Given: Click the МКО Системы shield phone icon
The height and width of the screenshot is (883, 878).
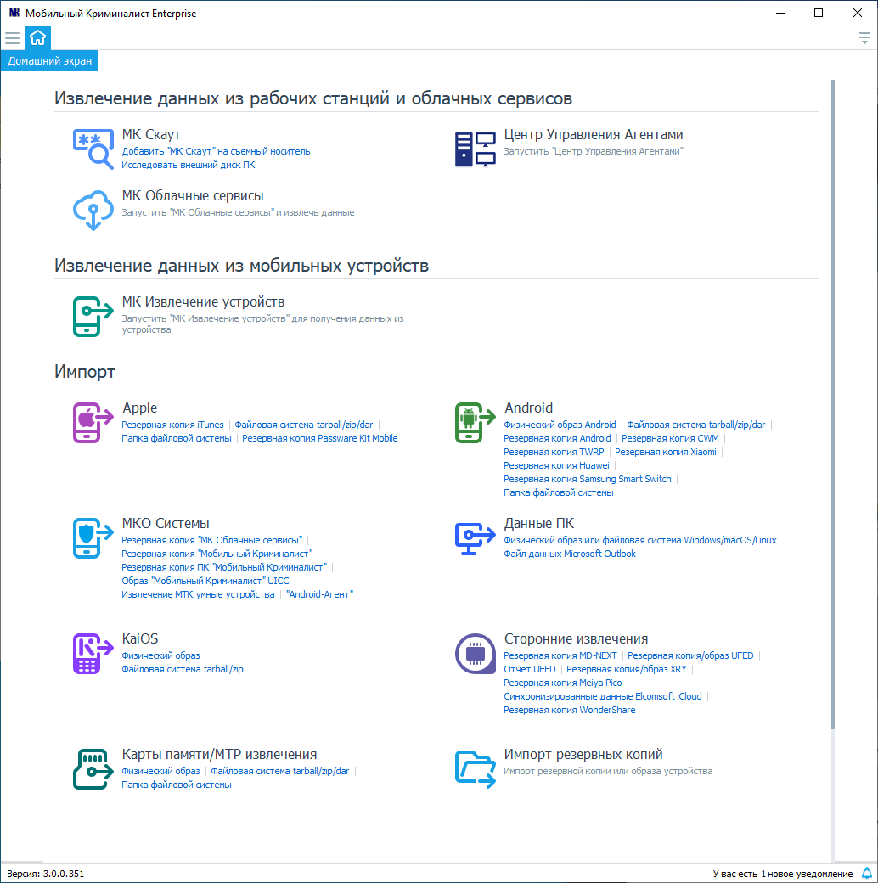Looking at the screenshot, I should pos(93,537).
